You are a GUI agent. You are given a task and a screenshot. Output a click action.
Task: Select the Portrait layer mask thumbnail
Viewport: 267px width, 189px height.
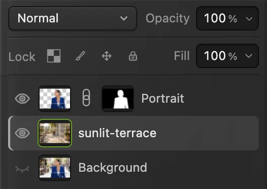(118, 99)
